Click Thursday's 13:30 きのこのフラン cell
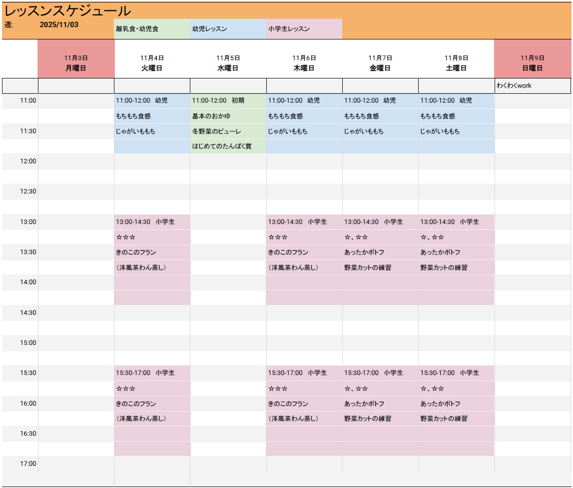The image size is (573, 488). [x=304, y=253]
